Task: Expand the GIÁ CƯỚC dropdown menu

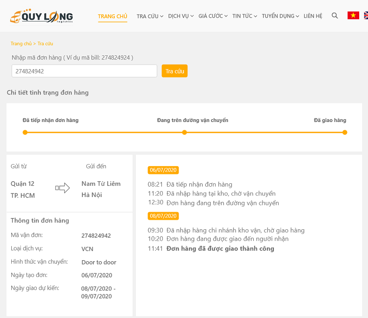Action: point(213,16)
